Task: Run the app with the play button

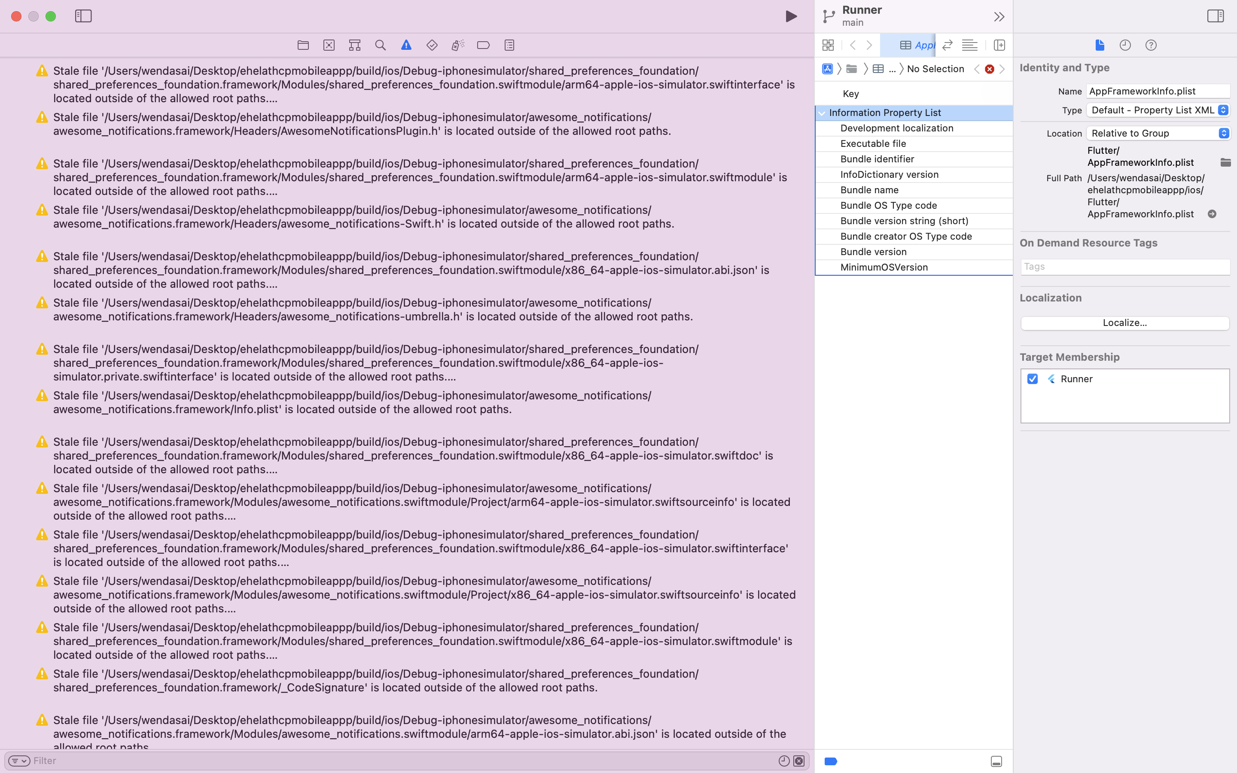Action: click(x=791, y=16)
